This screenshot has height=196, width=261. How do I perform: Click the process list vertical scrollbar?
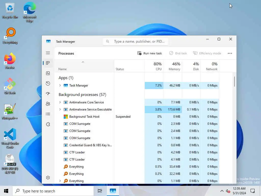[x=234, y=81]
